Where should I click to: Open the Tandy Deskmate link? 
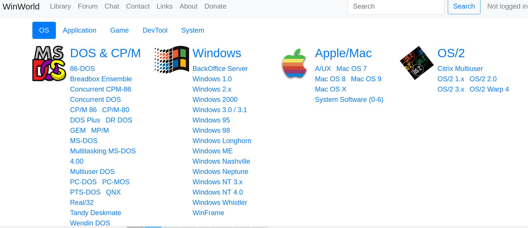(x=96, y=213)
